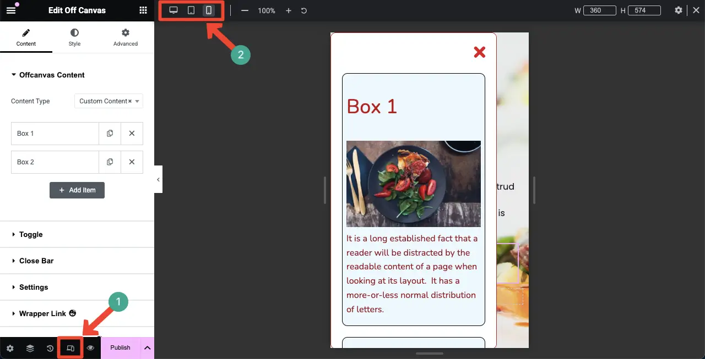Screen dimensions: 705x359
Task: Switch to the Style tab
Action: click(74, 38)
